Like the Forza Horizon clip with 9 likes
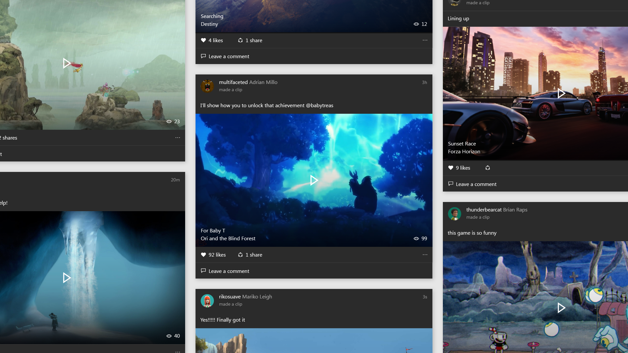This screenshot has width=628, height=353. 459,168
